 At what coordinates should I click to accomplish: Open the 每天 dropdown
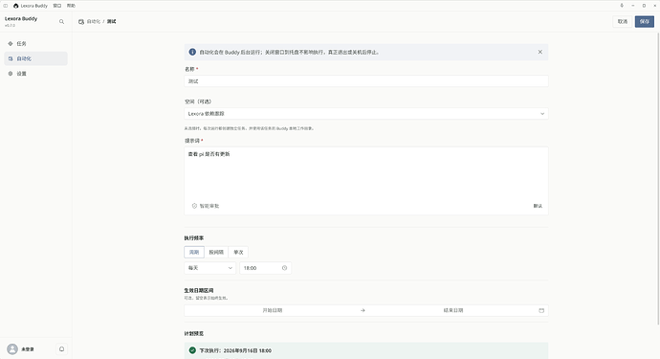pyautogui.click(x=210, y=268)
